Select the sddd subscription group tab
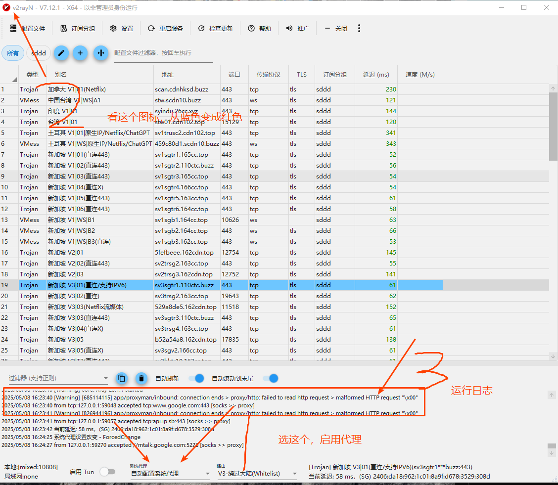This screenshot has height=485, width=558. [39, 53]
